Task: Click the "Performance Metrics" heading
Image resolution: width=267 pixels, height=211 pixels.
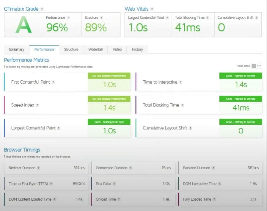Action: 26,60
